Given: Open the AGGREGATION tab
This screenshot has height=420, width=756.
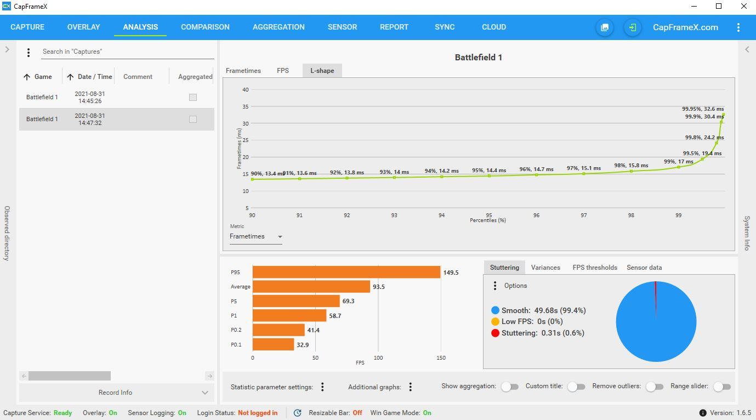Looking at the screenshot, I should click(278, 27).
